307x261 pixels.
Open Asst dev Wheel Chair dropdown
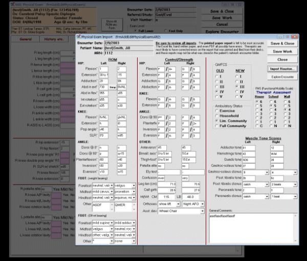click(203, 211)
